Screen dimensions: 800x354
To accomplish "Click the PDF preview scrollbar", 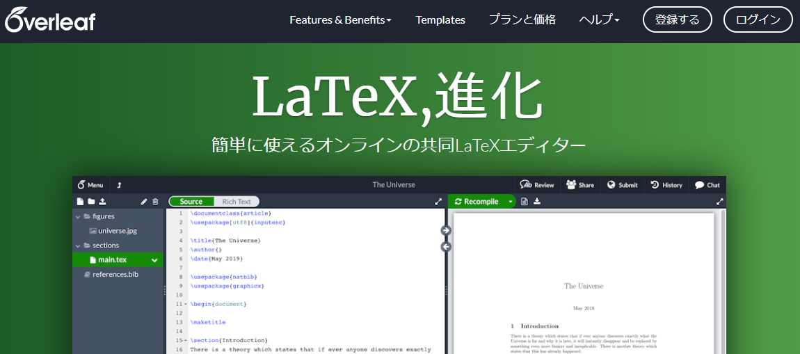I will [723, 282].
